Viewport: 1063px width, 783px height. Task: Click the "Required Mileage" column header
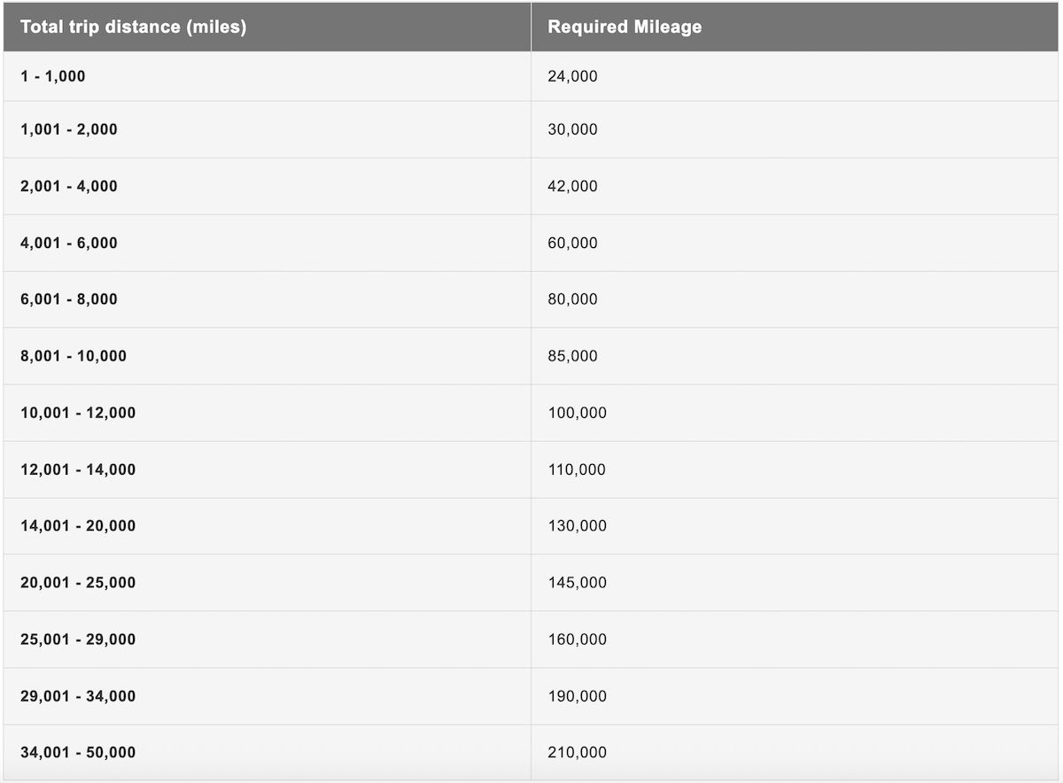pyautogui.click(x=625, y=27)
